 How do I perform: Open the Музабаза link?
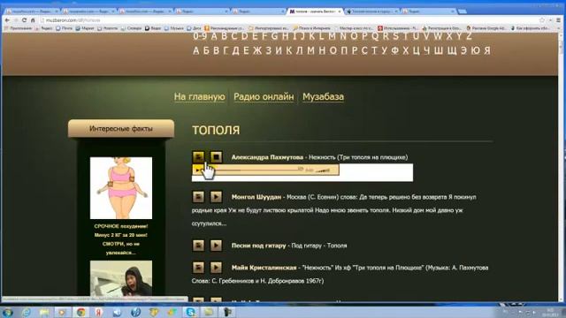click(x=323, y=96)
